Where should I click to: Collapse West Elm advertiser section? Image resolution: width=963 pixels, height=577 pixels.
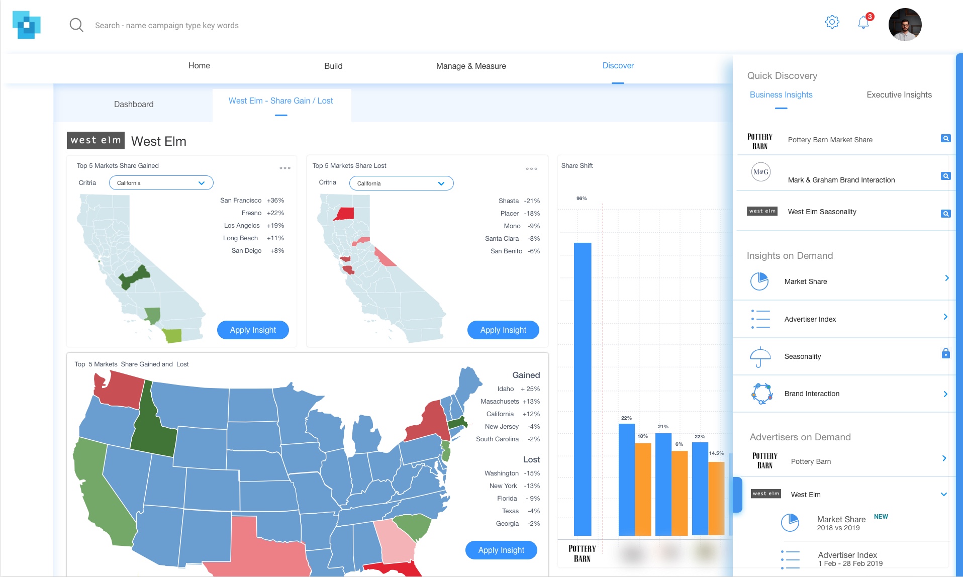[944, 495]
